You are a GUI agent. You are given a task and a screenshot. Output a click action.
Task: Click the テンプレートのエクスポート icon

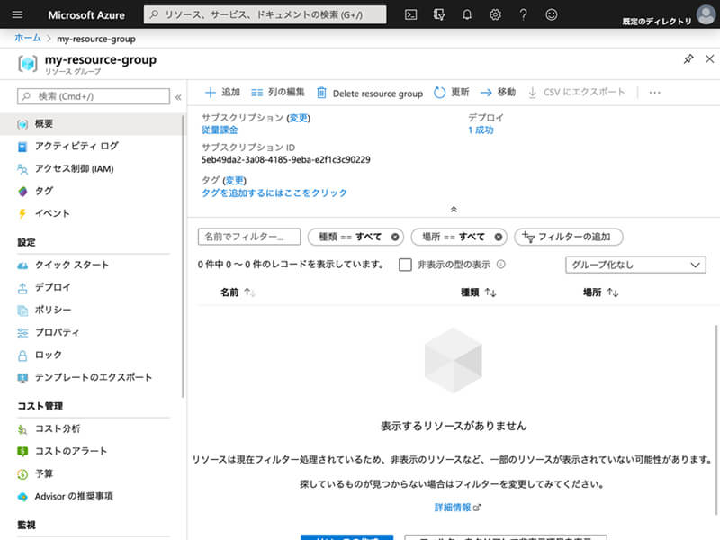(22, 378)
